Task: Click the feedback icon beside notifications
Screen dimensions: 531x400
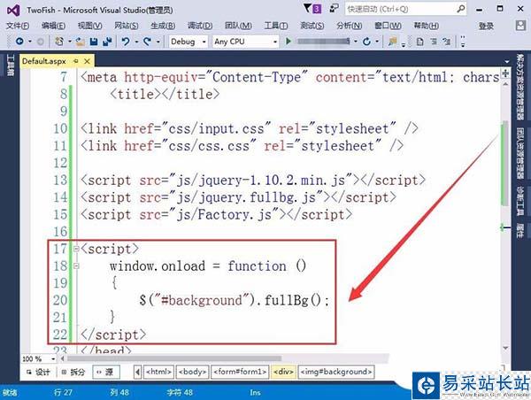Action: [x=334, y=8]
